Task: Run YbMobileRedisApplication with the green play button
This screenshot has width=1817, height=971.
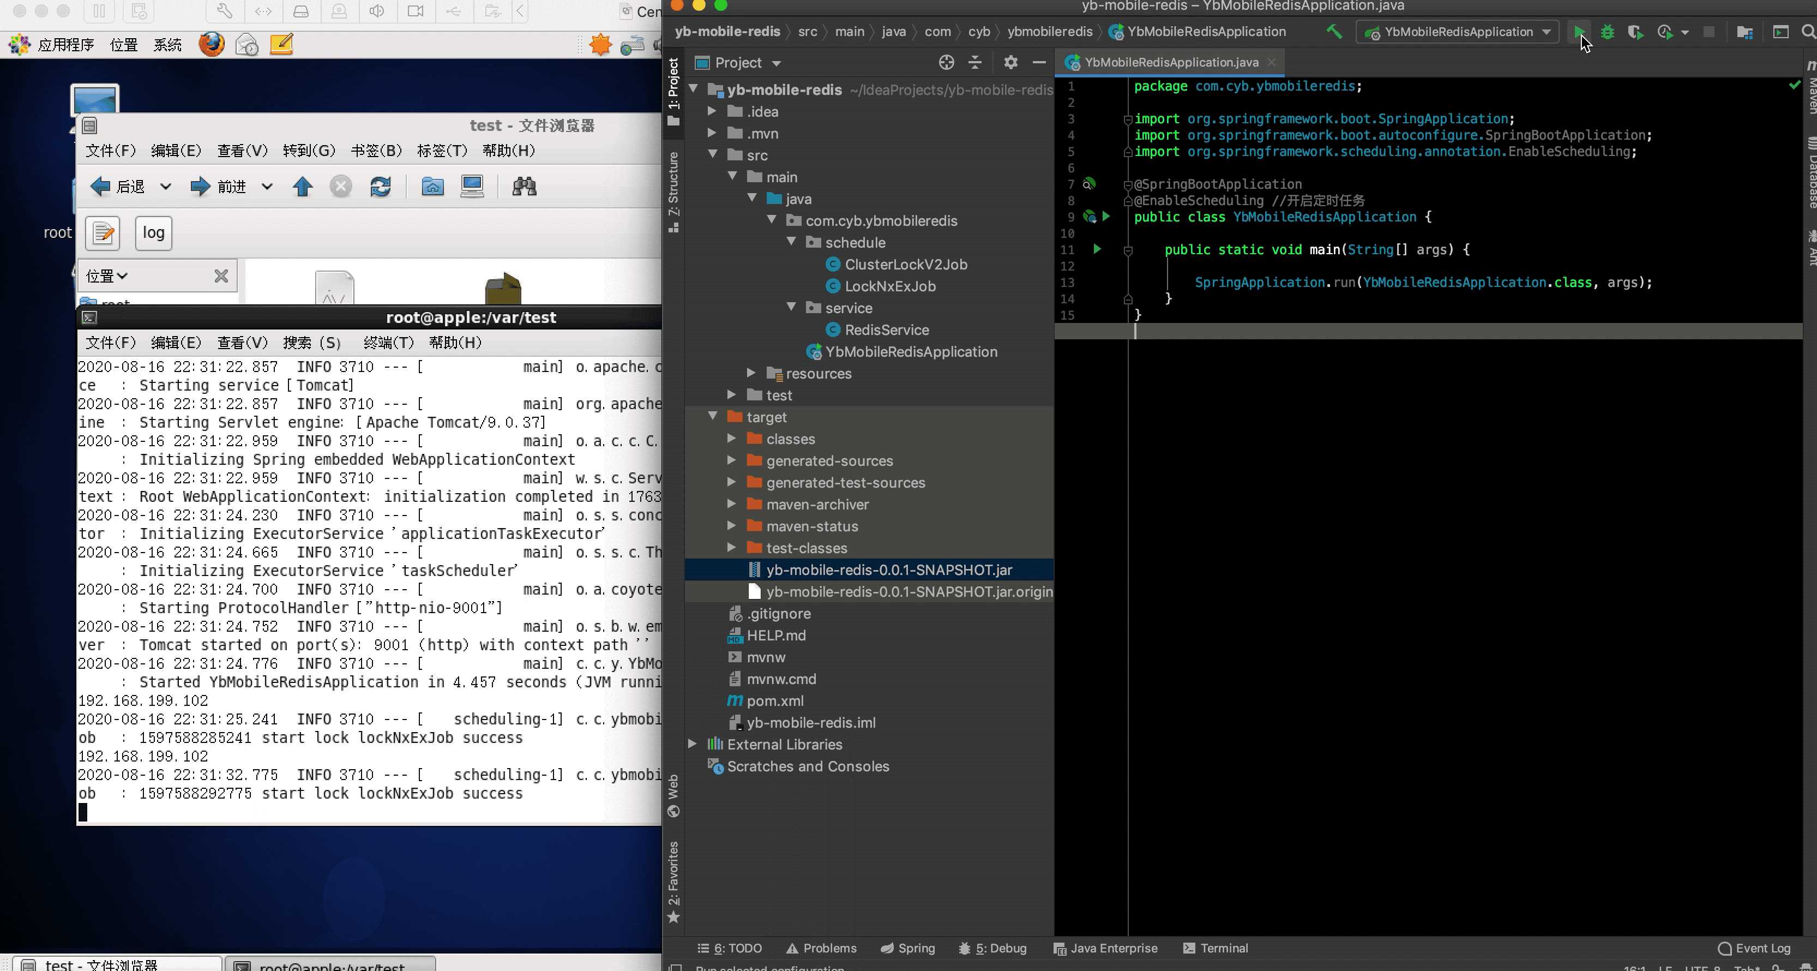Action: click(x=1579, y=32)
